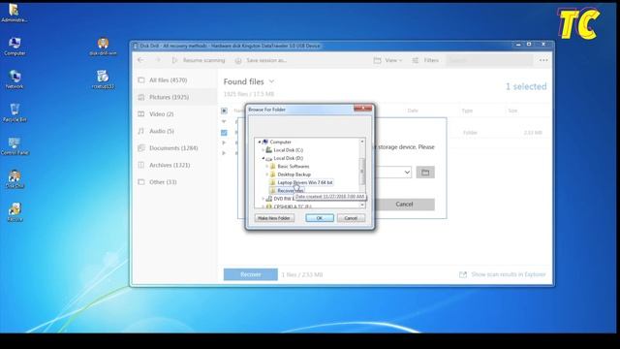Click the All files category icon
This screenshot has height=349, width=620.
coord(141,79)
